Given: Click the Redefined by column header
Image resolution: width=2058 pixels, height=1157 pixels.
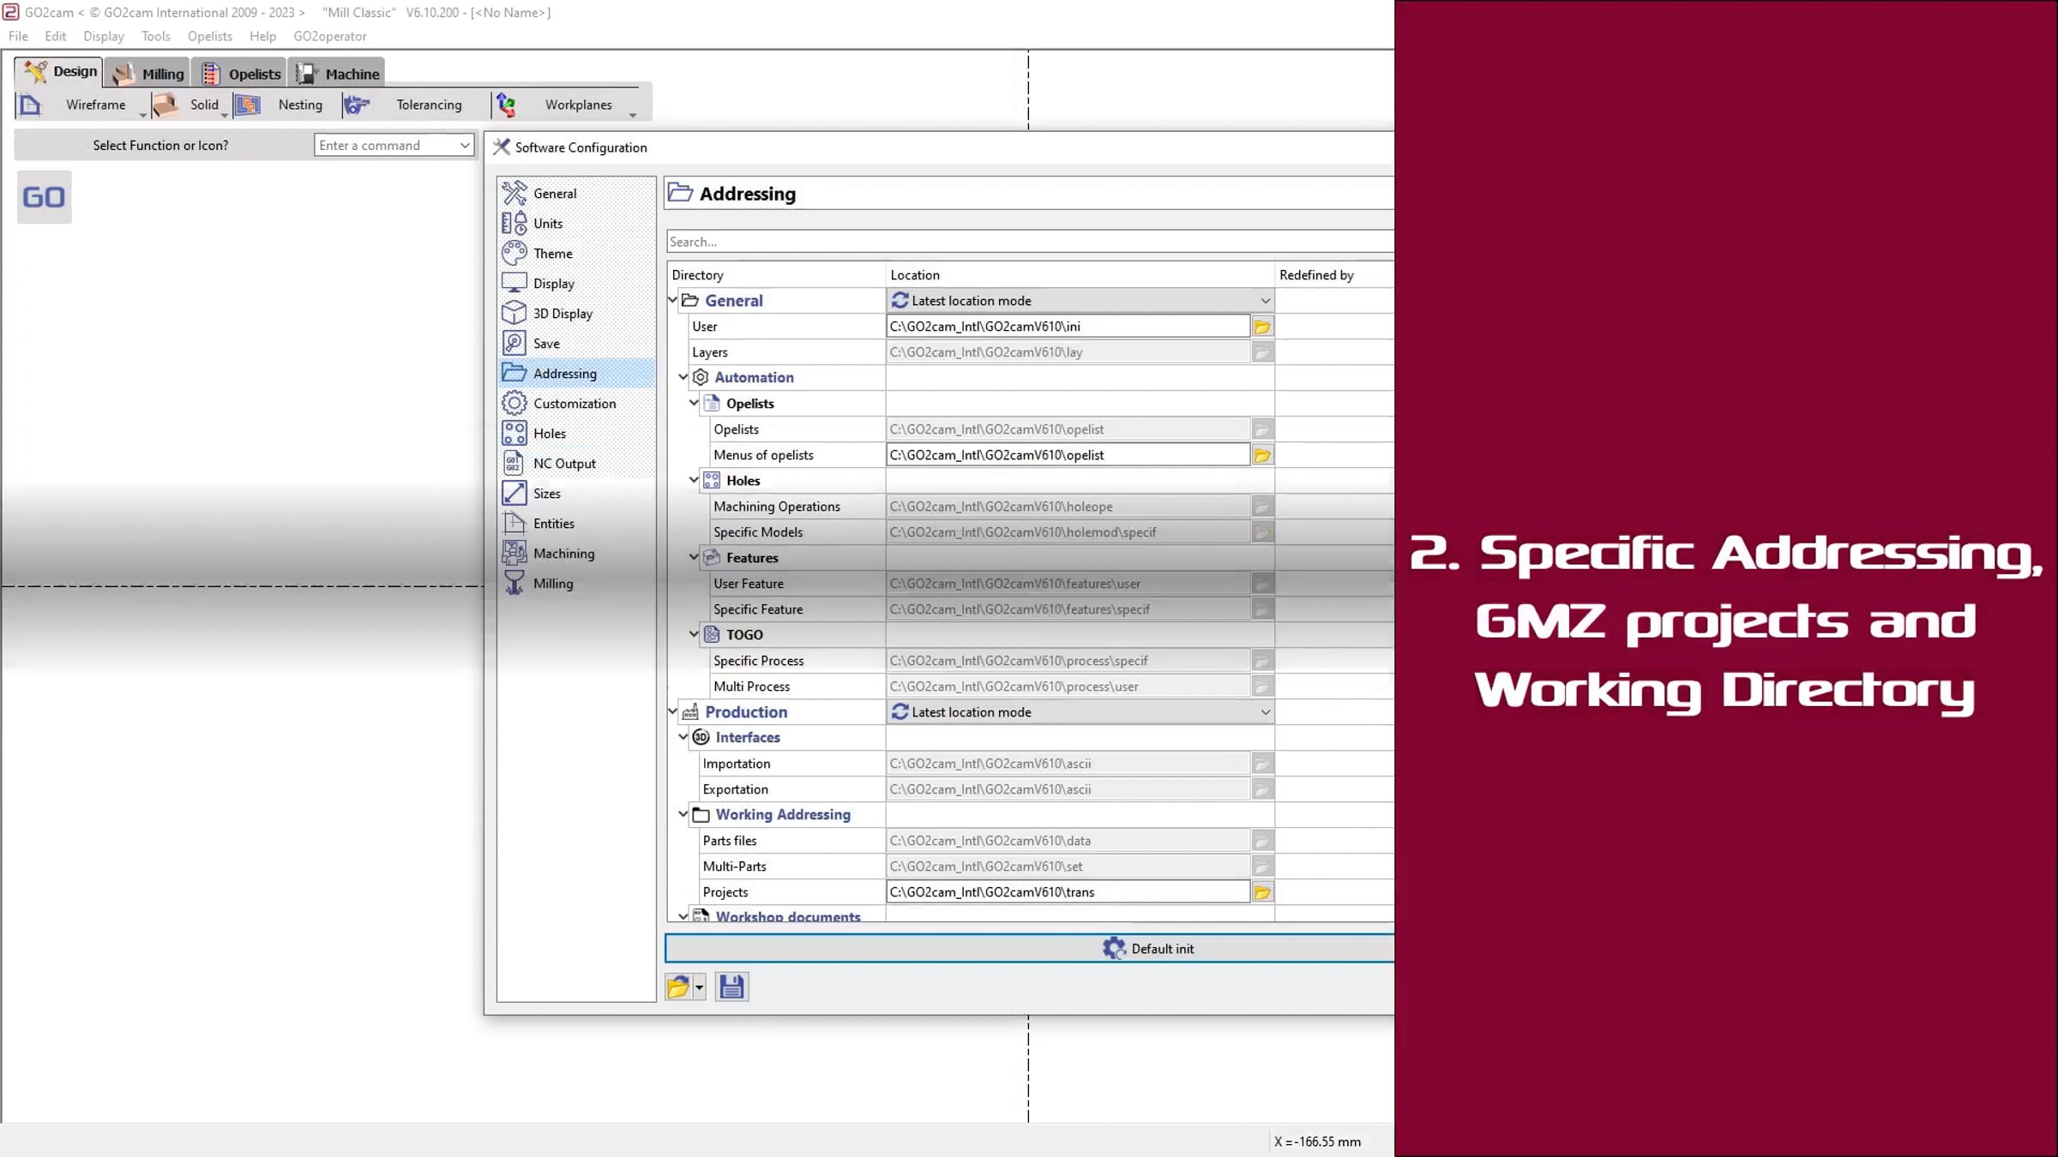Looking at the screenshot, I should (x=1334, y=275).
